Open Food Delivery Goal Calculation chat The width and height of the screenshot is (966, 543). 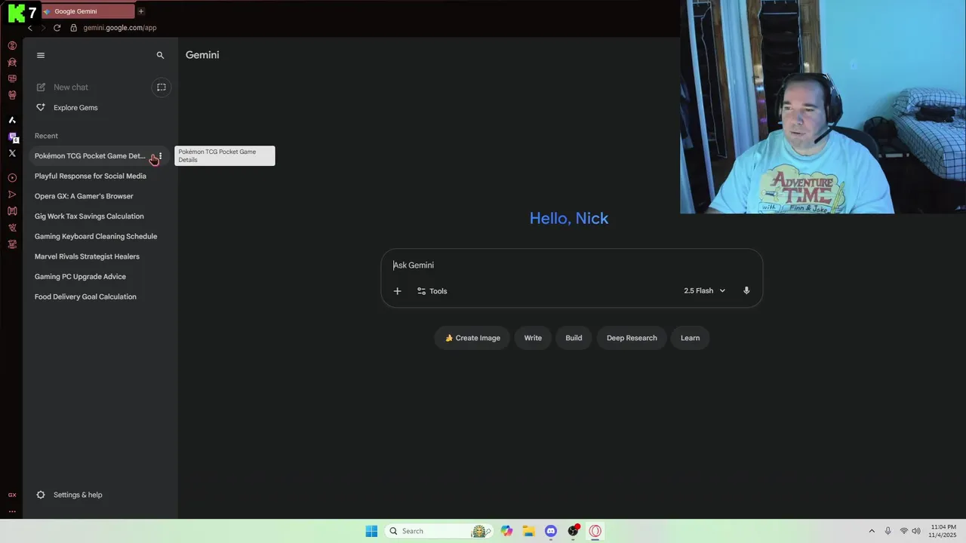coord(85,297)
